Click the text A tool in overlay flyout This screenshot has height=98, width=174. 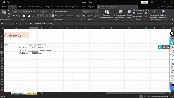click(x=168, y=47)
